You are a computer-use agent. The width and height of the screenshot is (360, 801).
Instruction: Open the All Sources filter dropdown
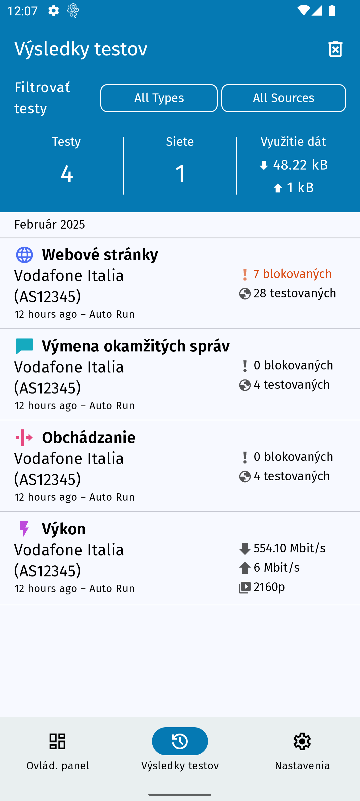(x=283, y=98)
